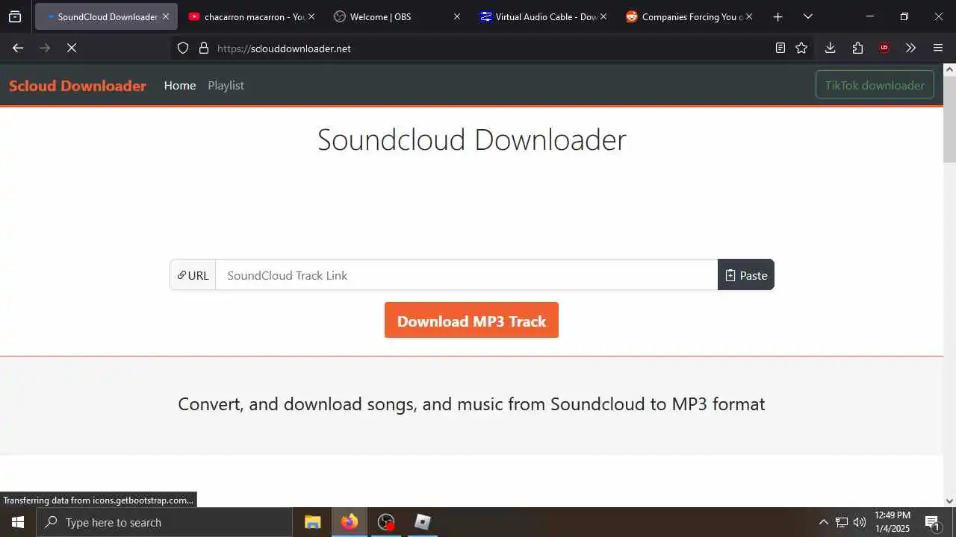Image resolution: width=956 pixels, height=537 pixels.
Task: Close the Virtual Audio Cable tab
Action: click(603, 16)
